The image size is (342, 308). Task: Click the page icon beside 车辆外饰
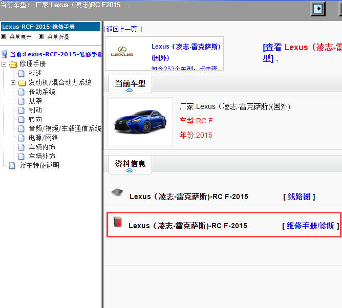(22, 156)
